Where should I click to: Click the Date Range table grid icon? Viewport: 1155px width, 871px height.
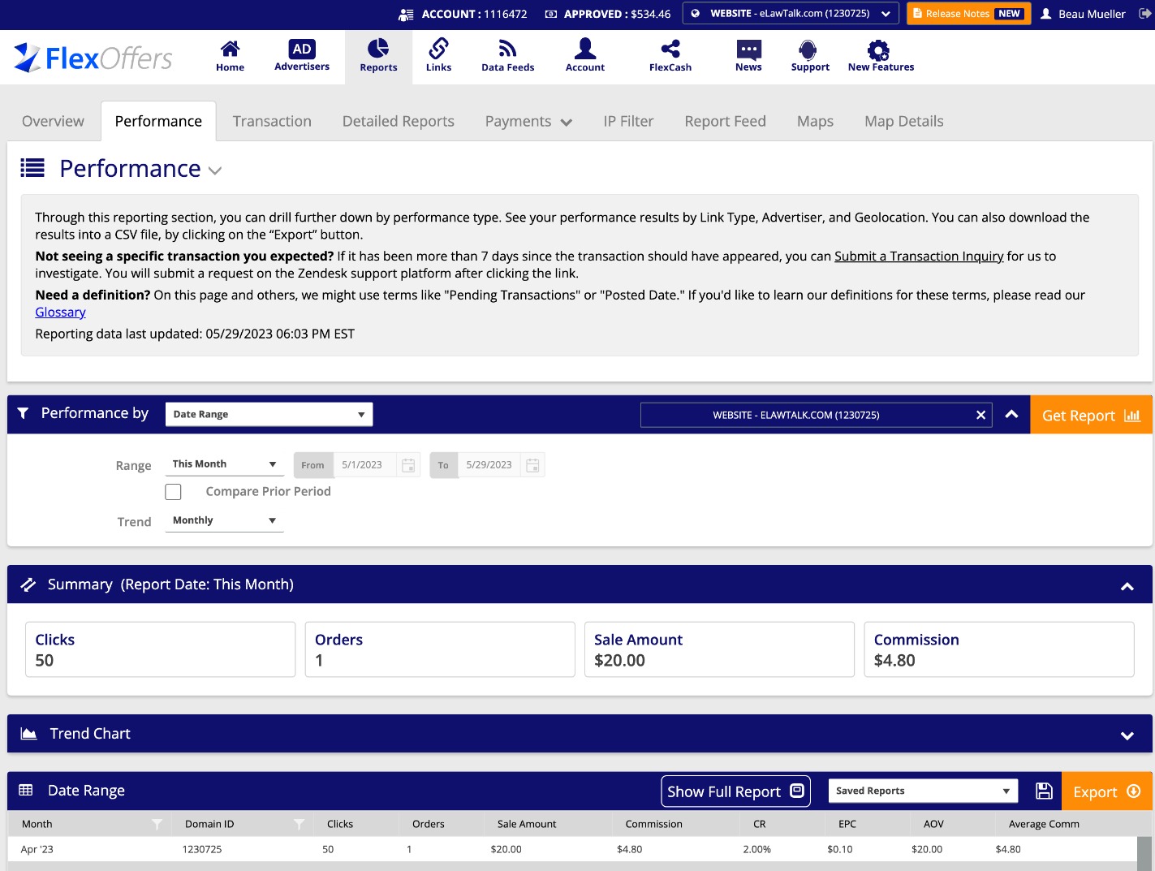(26, 791)
